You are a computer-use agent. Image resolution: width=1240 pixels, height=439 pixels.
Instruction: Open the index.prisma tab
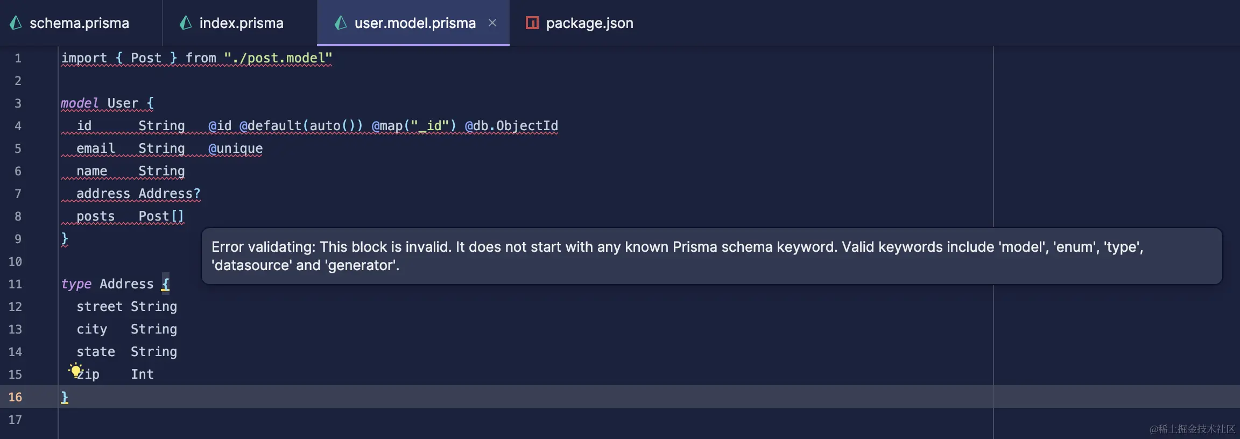pos(241,23)
